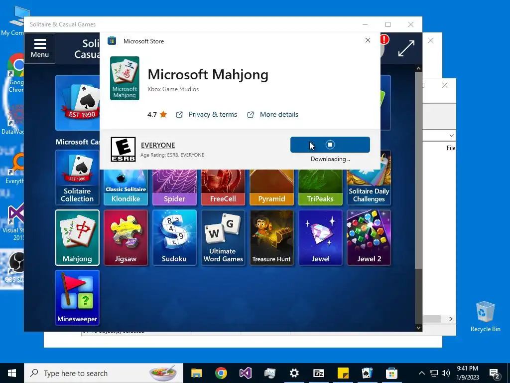Open More details link
This screenshot has height=383, width=510.
[279, 114]
